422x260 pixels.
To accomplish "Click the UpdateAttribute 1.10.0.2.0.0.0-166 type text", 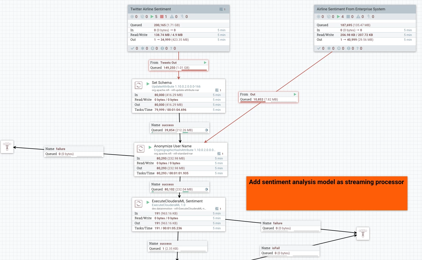I will click(176, 86).
